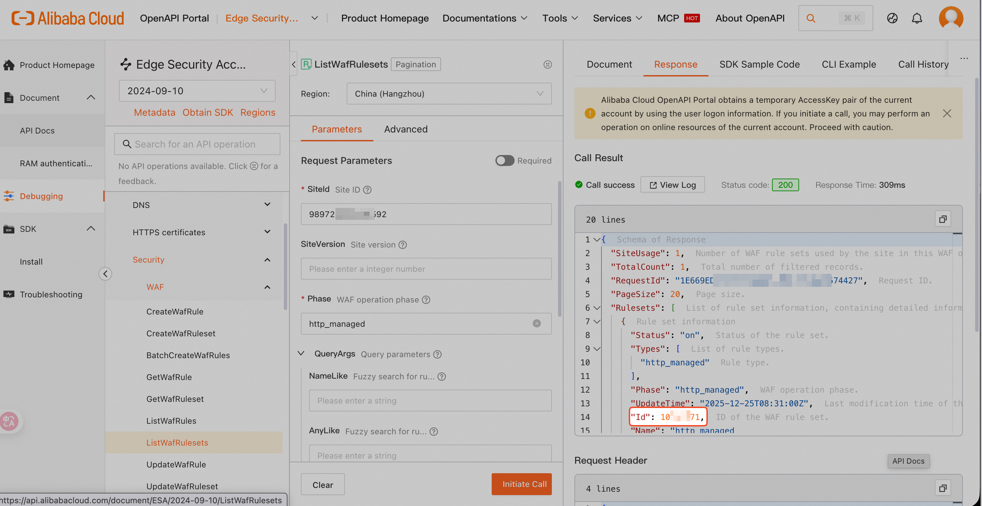Click the Product Homepage house icon
982x506 pixels.
9,65
